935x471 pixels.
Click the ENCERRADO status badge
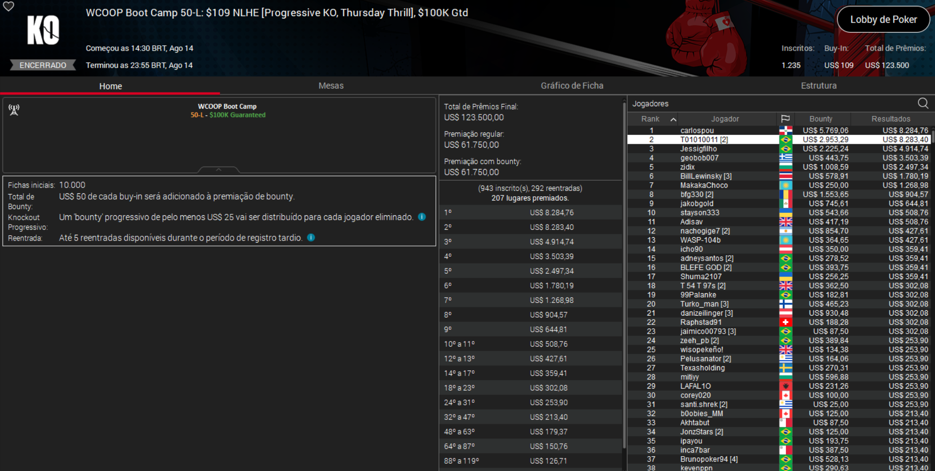pyautogui.click(x=43, y=65)
